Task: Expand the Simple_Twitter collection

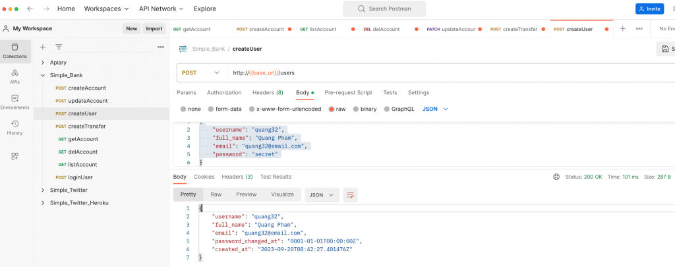Action: coord(43,190)
